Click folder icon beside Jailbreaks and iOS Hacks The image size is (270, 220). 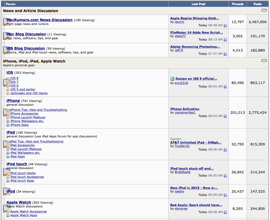point(8,93)
